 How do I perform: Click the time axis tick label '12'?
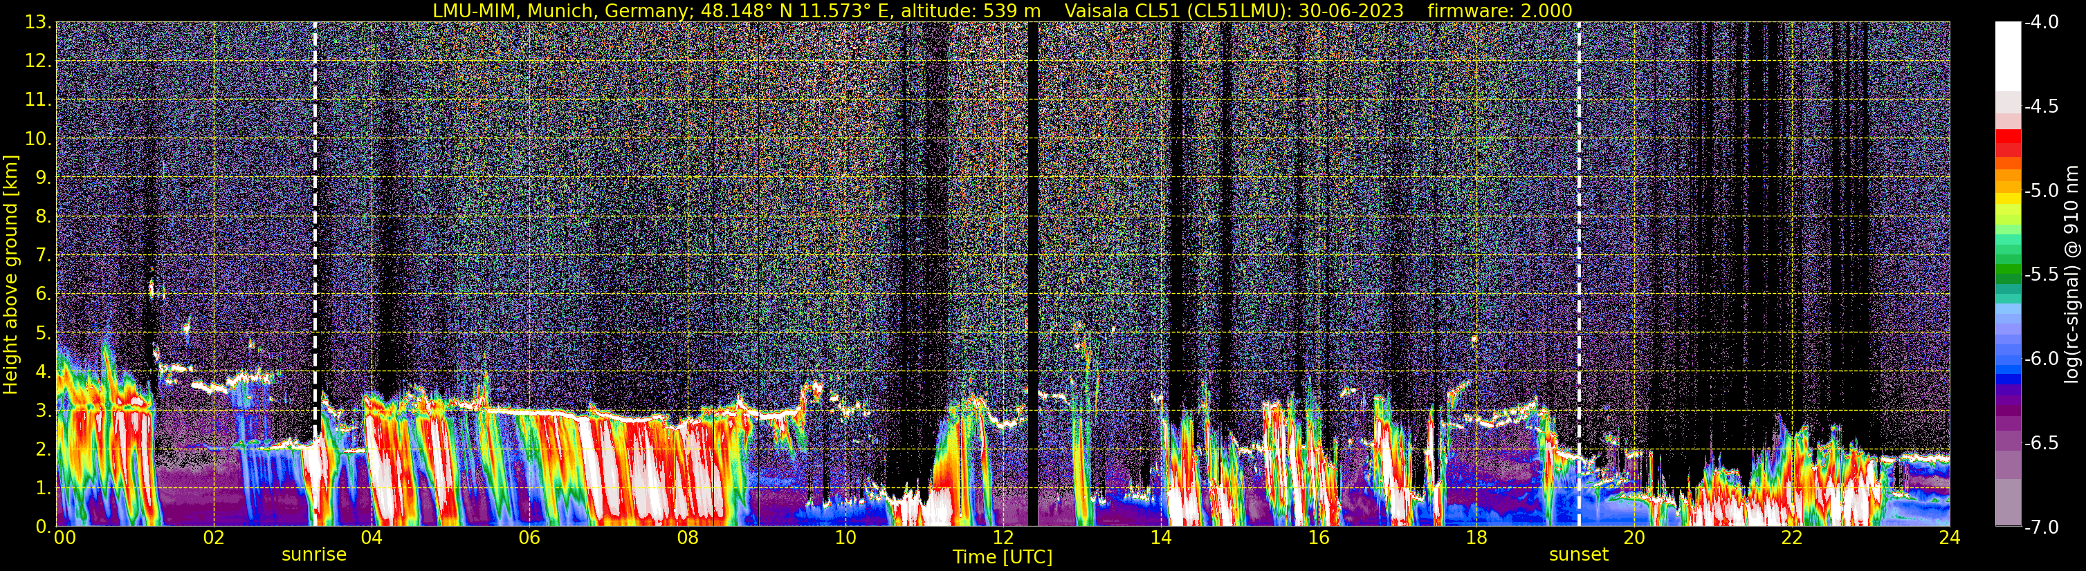tap(1003, 538)
